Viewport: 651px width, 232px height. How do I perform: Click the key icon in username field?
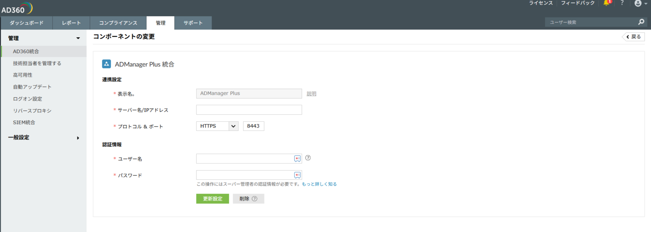[297, 159]
